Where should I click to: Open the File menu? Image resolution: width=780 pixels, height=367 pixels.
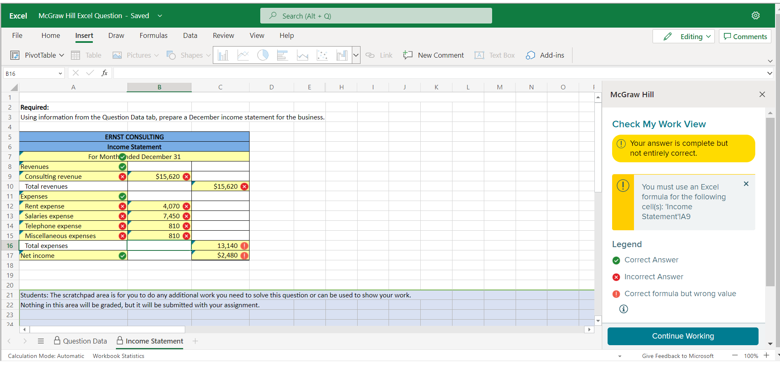17,35
